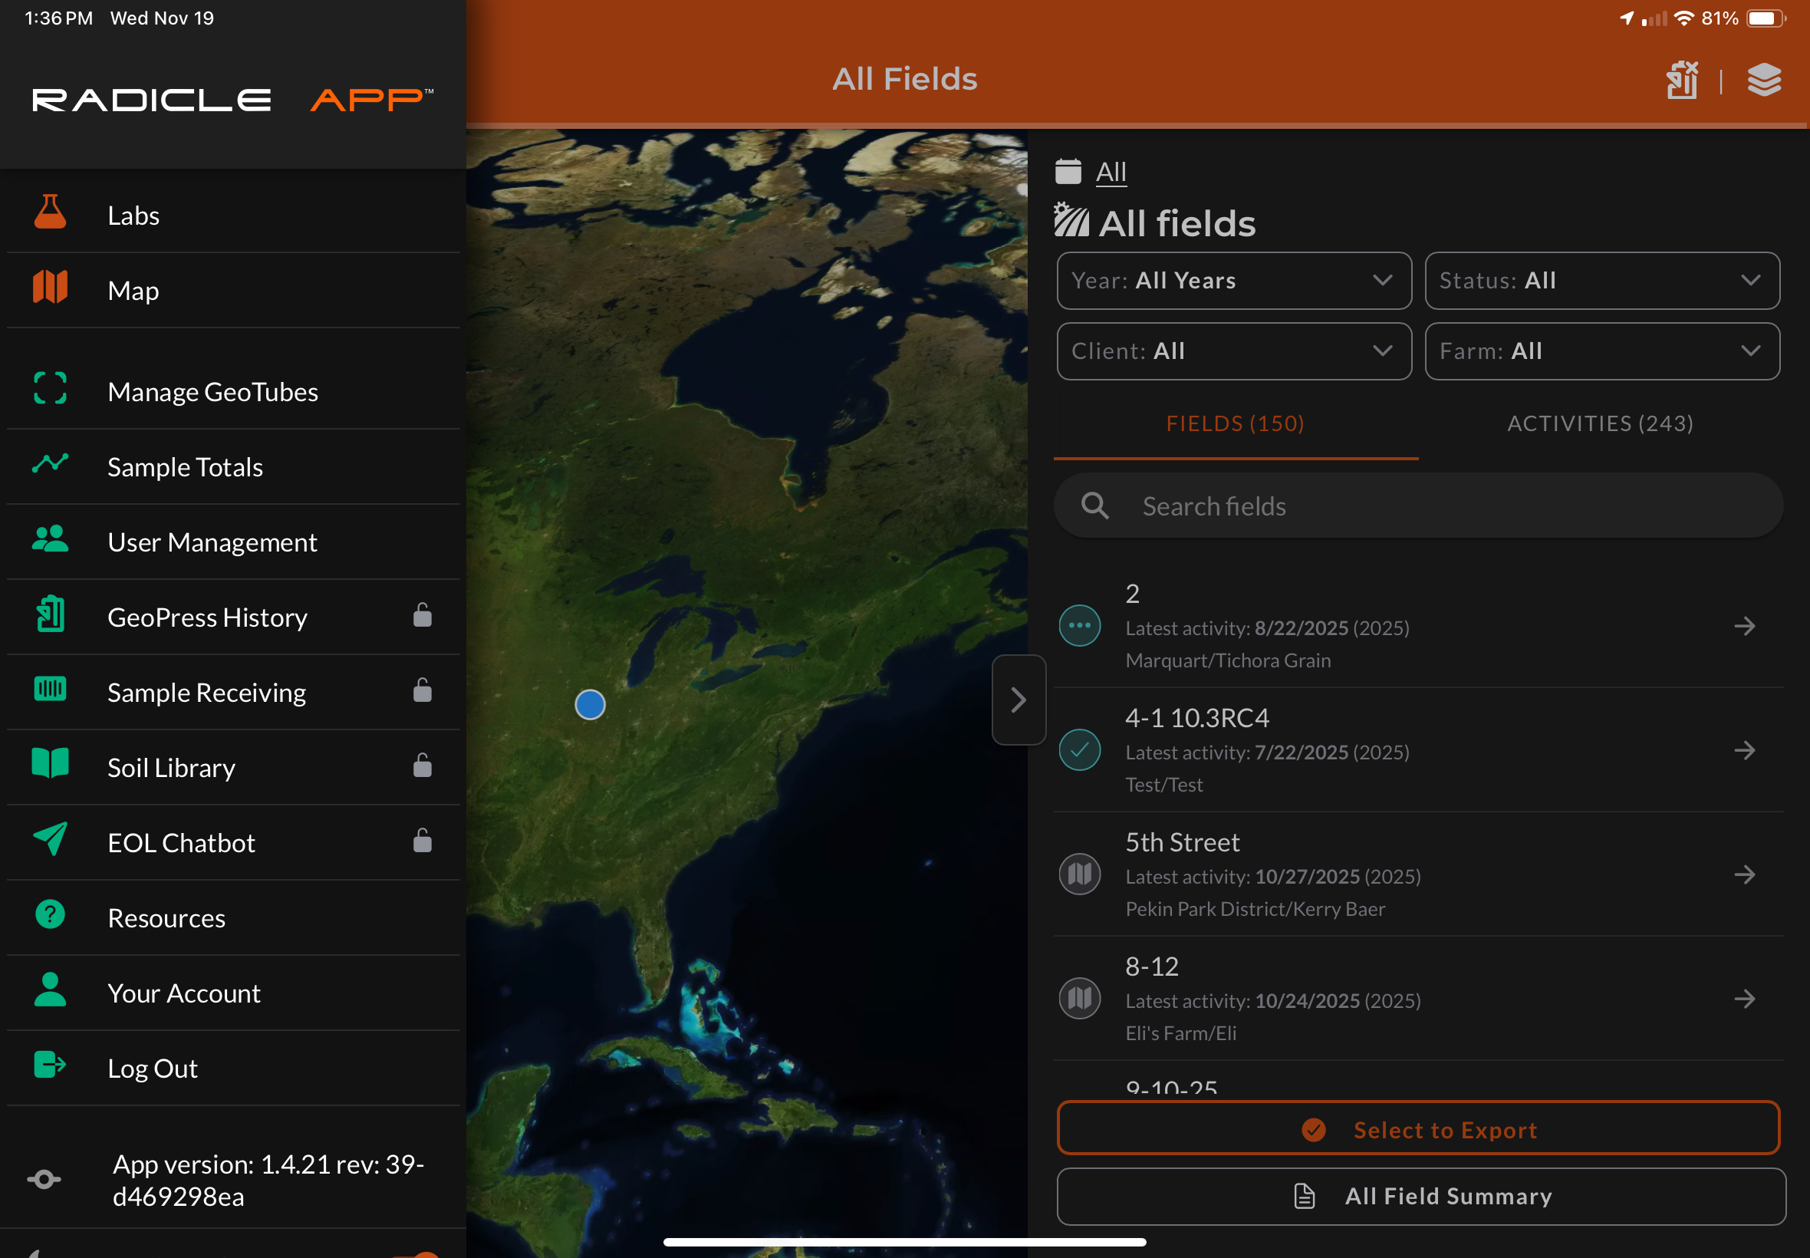This screenshot has width=1810, height=1258.
Task: Open Manage GeoTubes menu item
Action: 233,392
